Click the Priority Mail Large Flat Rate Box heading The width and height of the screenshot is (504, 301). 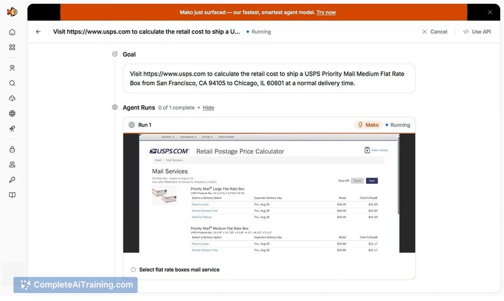point(217,189)
